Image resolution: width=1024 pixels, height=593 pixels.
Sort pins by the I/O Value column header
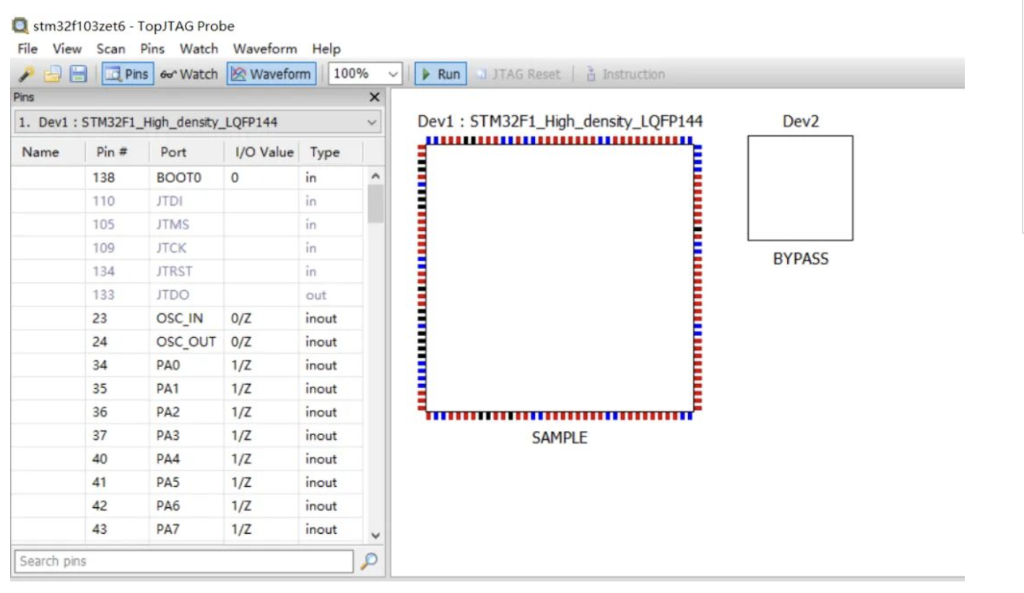coord(262,152)
